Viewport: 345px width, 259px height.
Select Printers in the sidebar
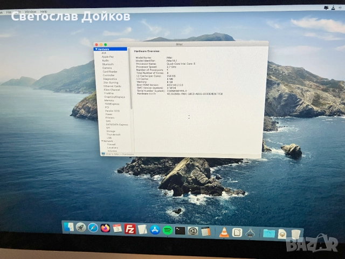110,118
